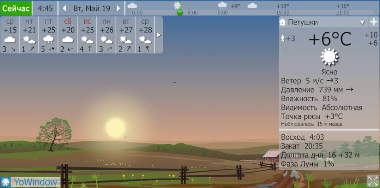Go to previous day with left arrow
This screenshot has height=188, width=380.
pos(65,8)
